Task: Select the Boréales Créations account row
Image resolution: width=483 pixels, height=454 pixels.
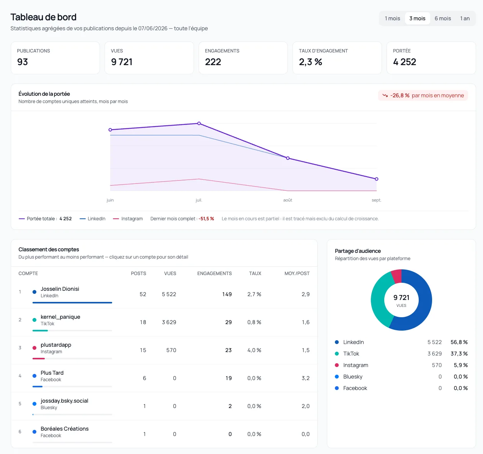Action: pyautogui.click(x=164, y=434)
